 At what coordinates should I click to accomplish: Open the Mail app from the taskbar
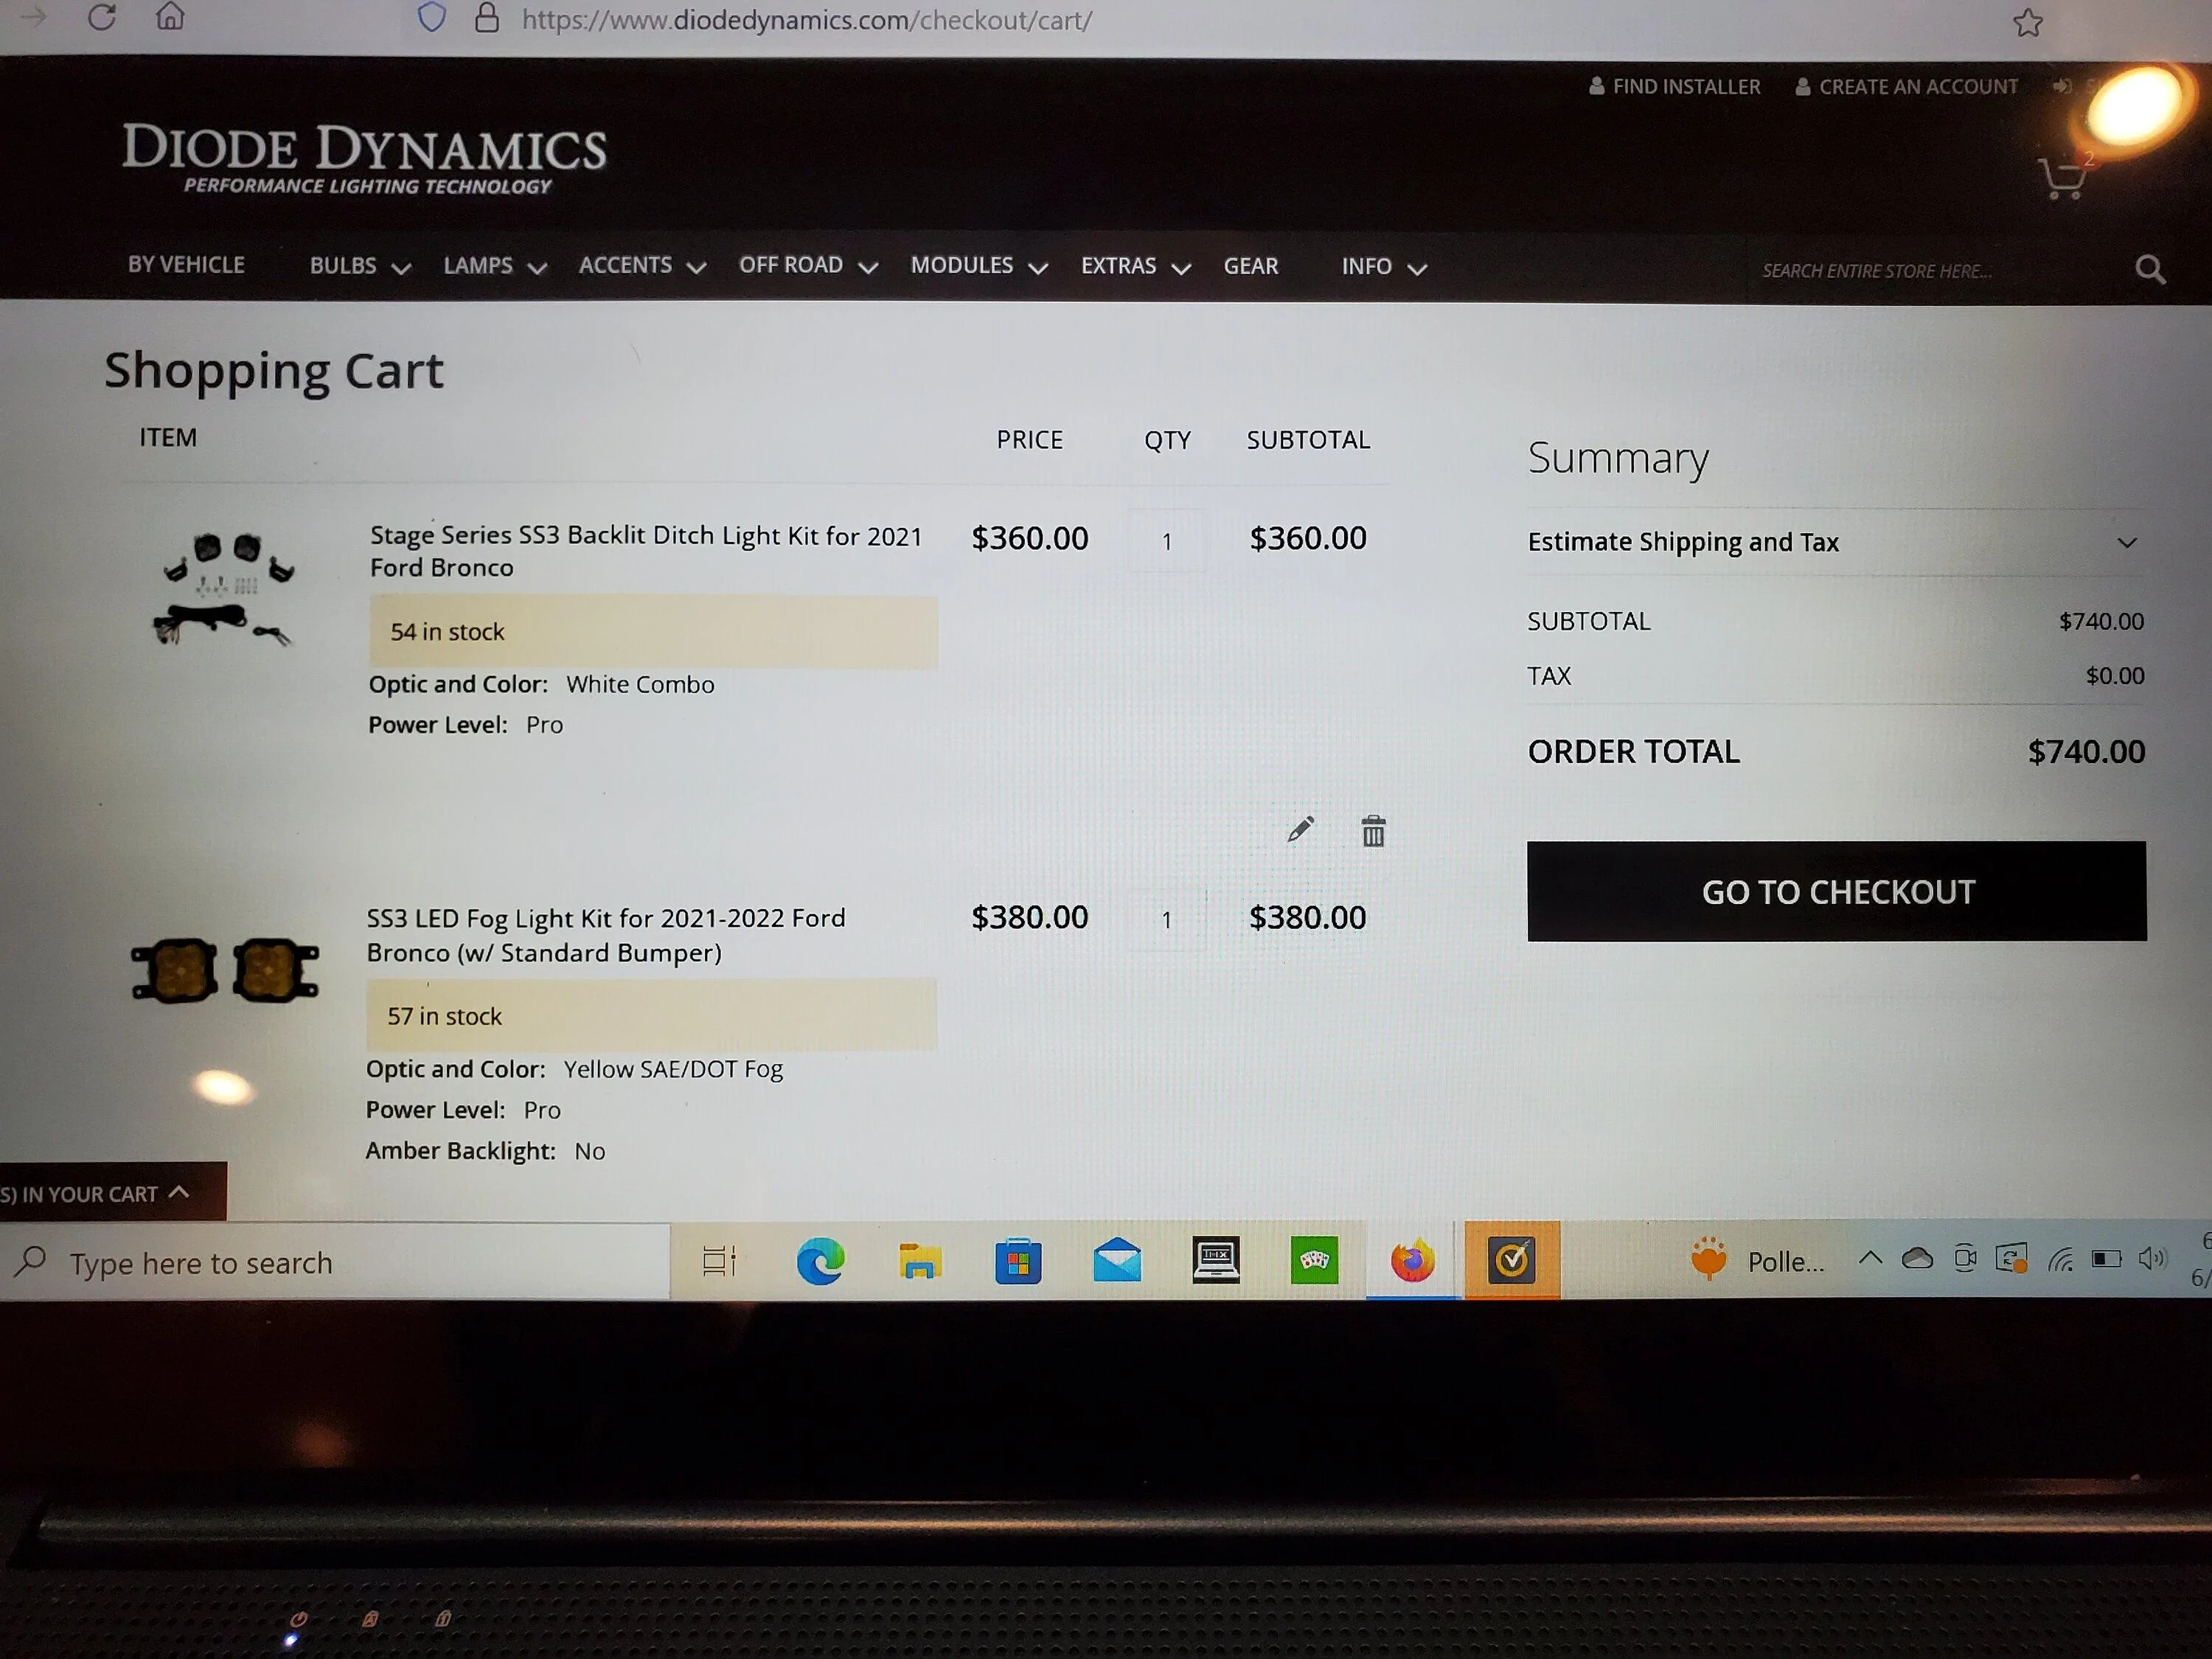click(1116, 1260)
